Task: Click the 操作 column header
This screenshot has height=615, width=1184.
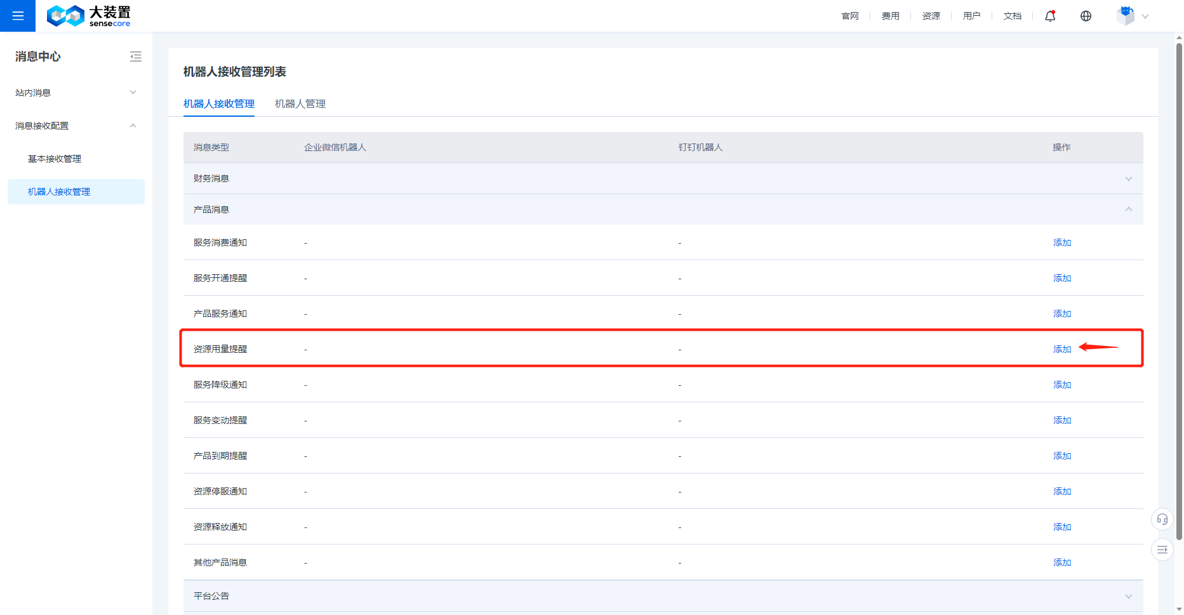Action: [1061, 147]
